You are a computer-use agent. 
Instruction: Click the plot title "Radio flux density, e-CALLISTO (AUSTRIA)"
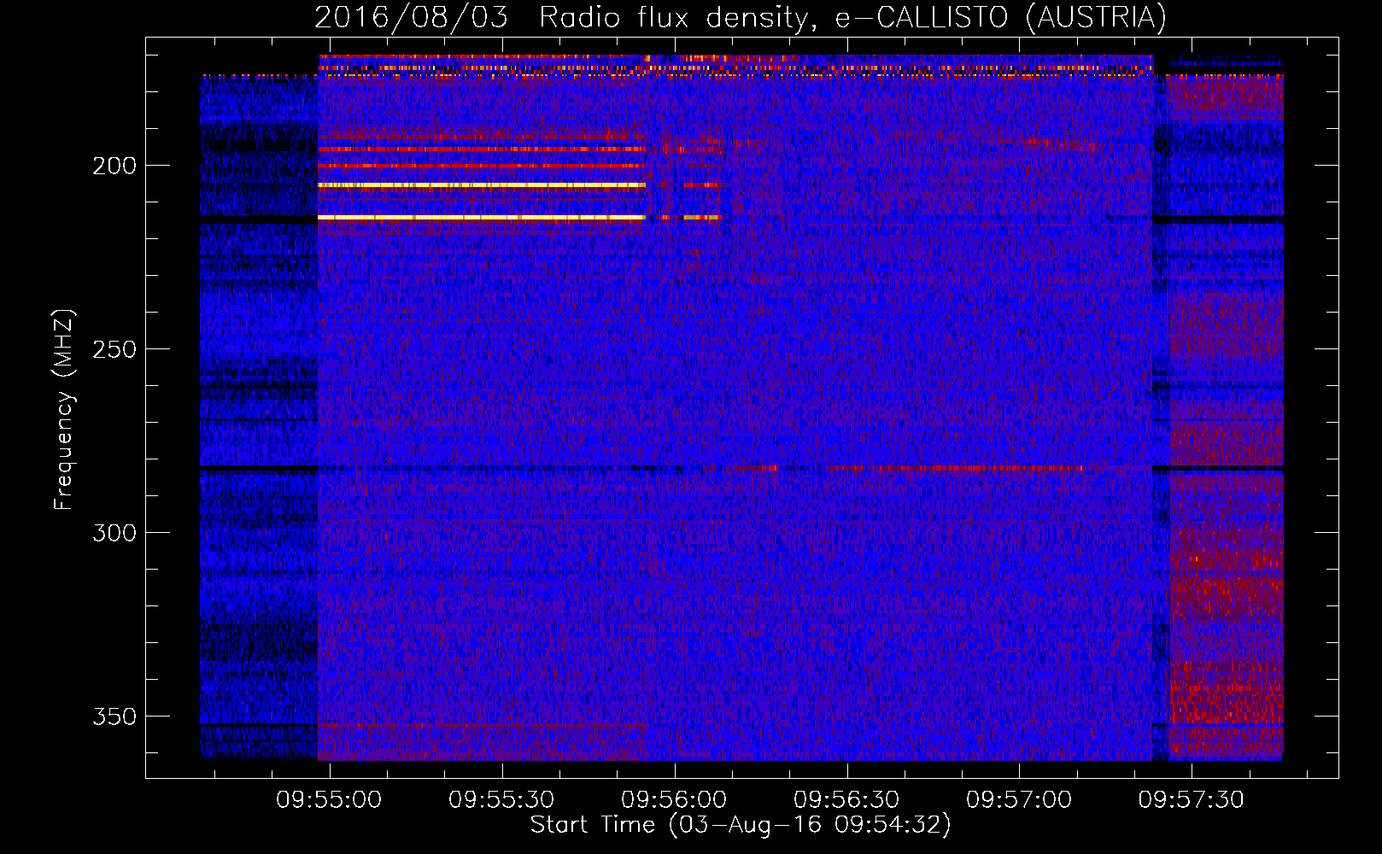coord(852,17)
